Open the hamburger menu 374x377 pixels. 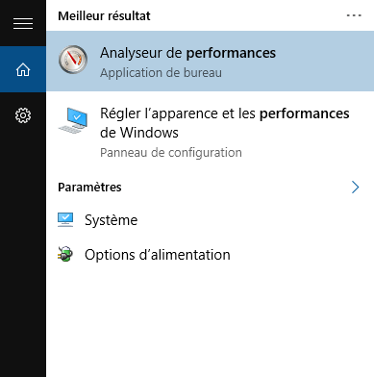23,23
